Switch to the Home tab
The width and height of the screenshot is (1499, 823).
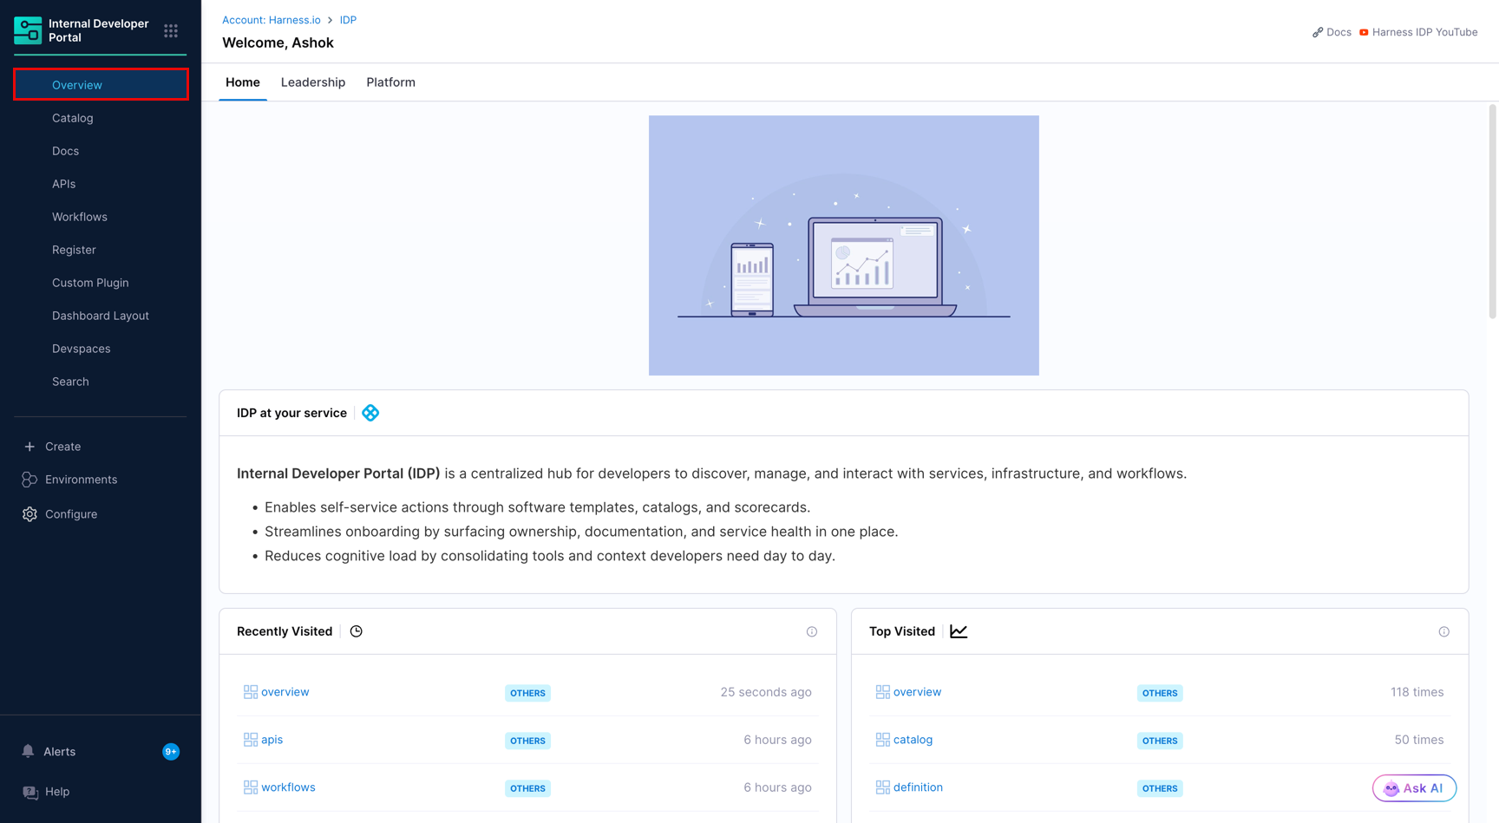pyautogui.click(x=243, y=82)
